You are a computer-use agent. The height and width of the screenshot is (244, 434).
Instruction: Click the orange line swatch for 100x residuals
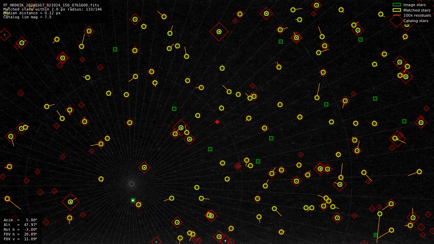[397, 15]
